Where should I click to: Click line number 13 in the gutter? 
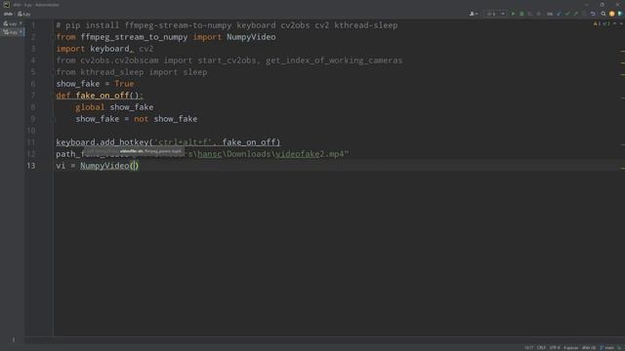(x=31, y=166)
